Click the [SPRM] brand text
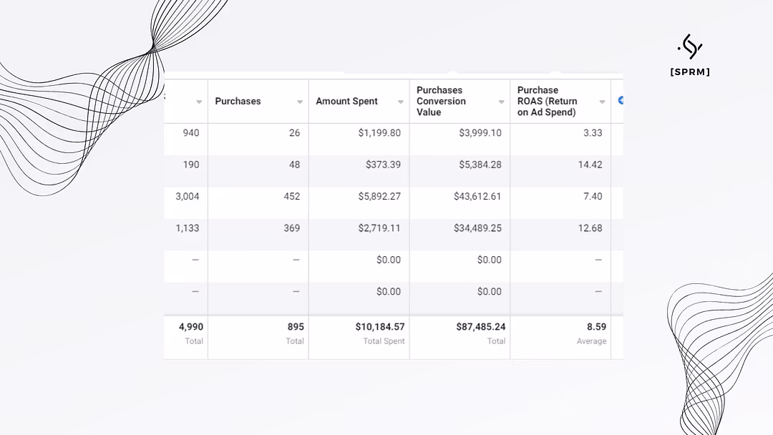This screenshot has height=435, width=773. pos(690,72)
